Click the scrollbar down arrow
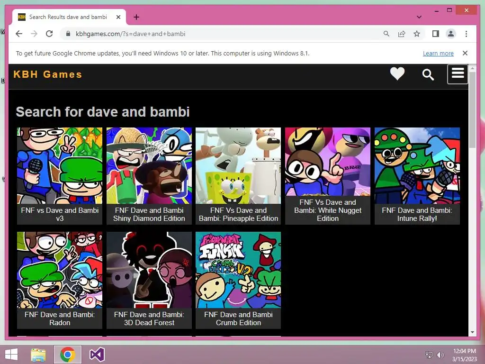 pos(472,332)
